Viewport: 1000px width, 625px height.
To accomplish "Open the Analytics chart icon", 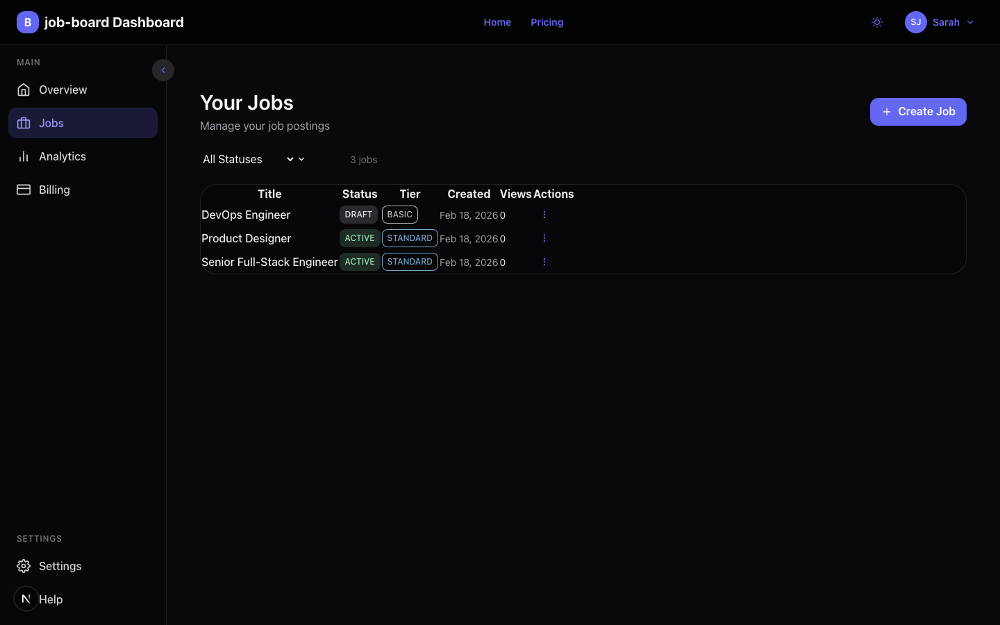I will tap(24, 156).
